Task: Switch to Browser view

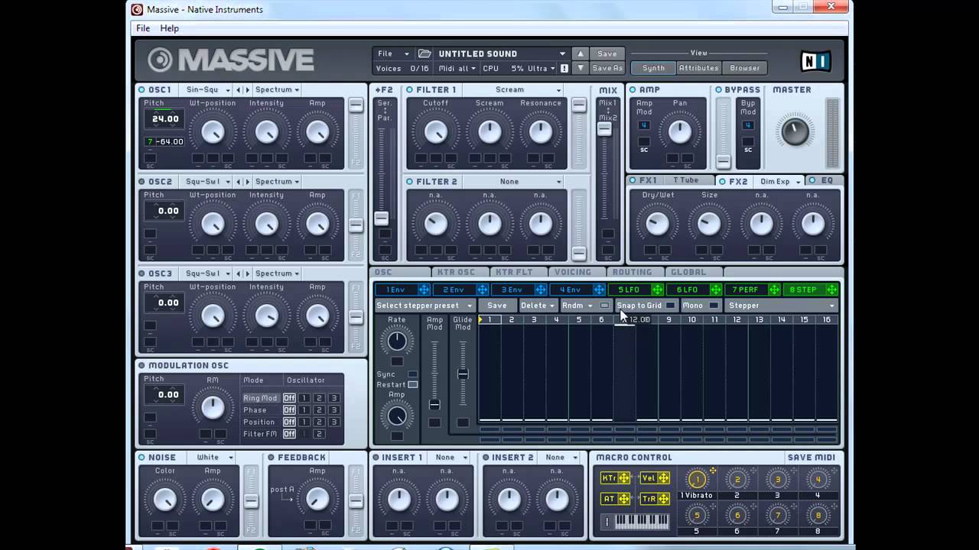Action: click(744, 68)
